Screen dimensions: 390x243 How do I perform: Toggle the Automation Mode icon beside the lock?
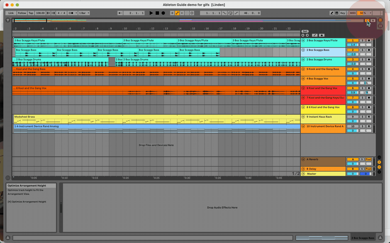pyautogui.click(x=315, y=35)
